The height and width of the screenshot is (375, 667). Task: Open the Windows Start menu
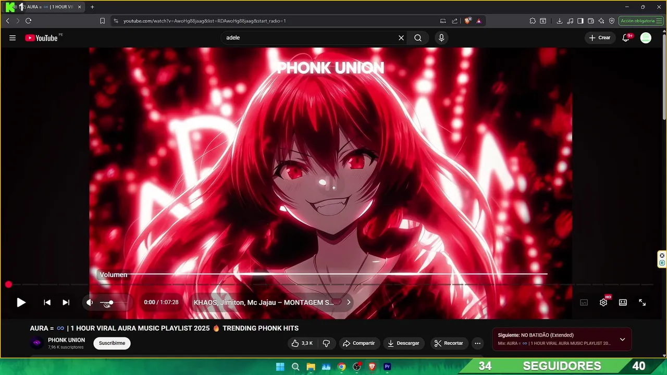(x=280, y=367)
